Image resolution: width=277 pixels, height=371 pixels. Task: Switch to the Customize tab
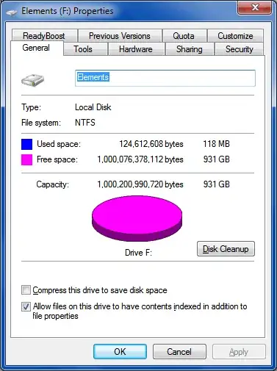(x=235, y=36)
